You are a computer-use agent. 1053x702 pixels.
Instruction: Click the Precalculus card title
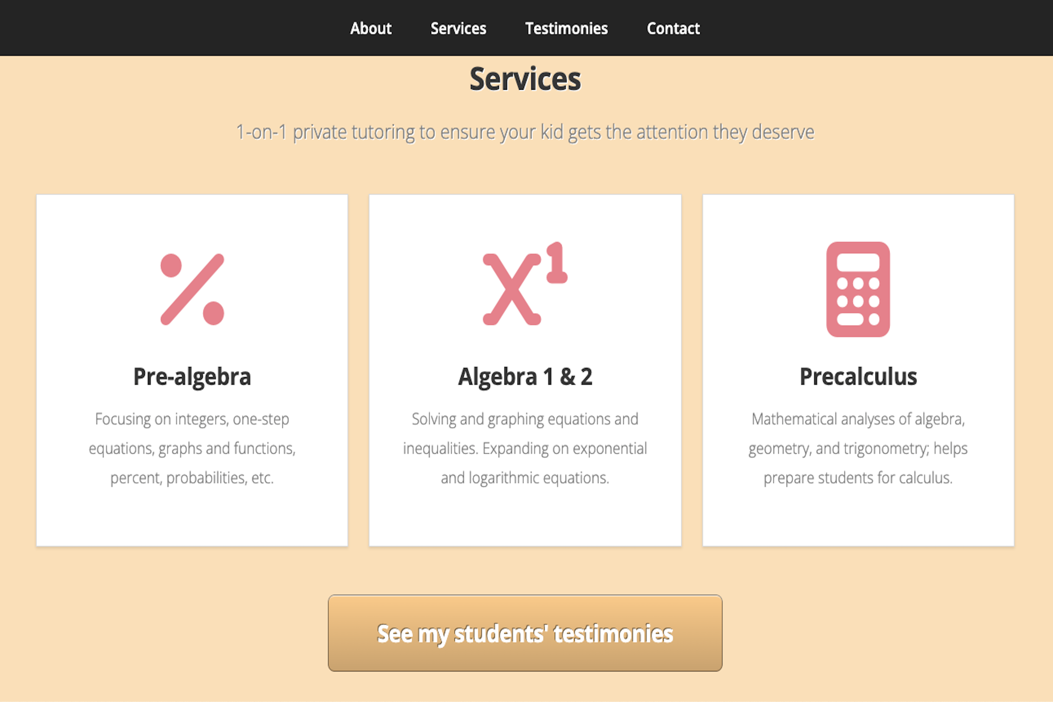point(858,377)
